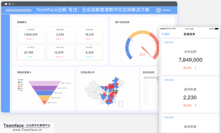Click the Teamface企典 header title

point(93,10)
